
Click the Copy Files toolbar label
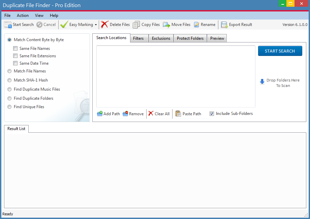151,25
